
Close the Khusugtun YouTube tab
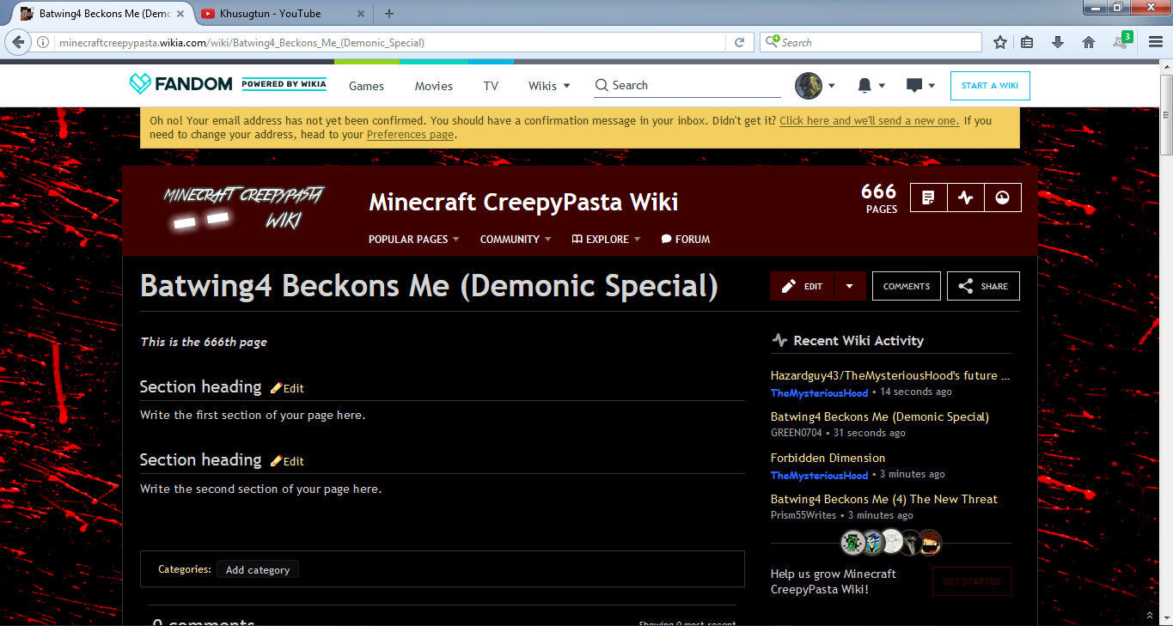(361, 13)
